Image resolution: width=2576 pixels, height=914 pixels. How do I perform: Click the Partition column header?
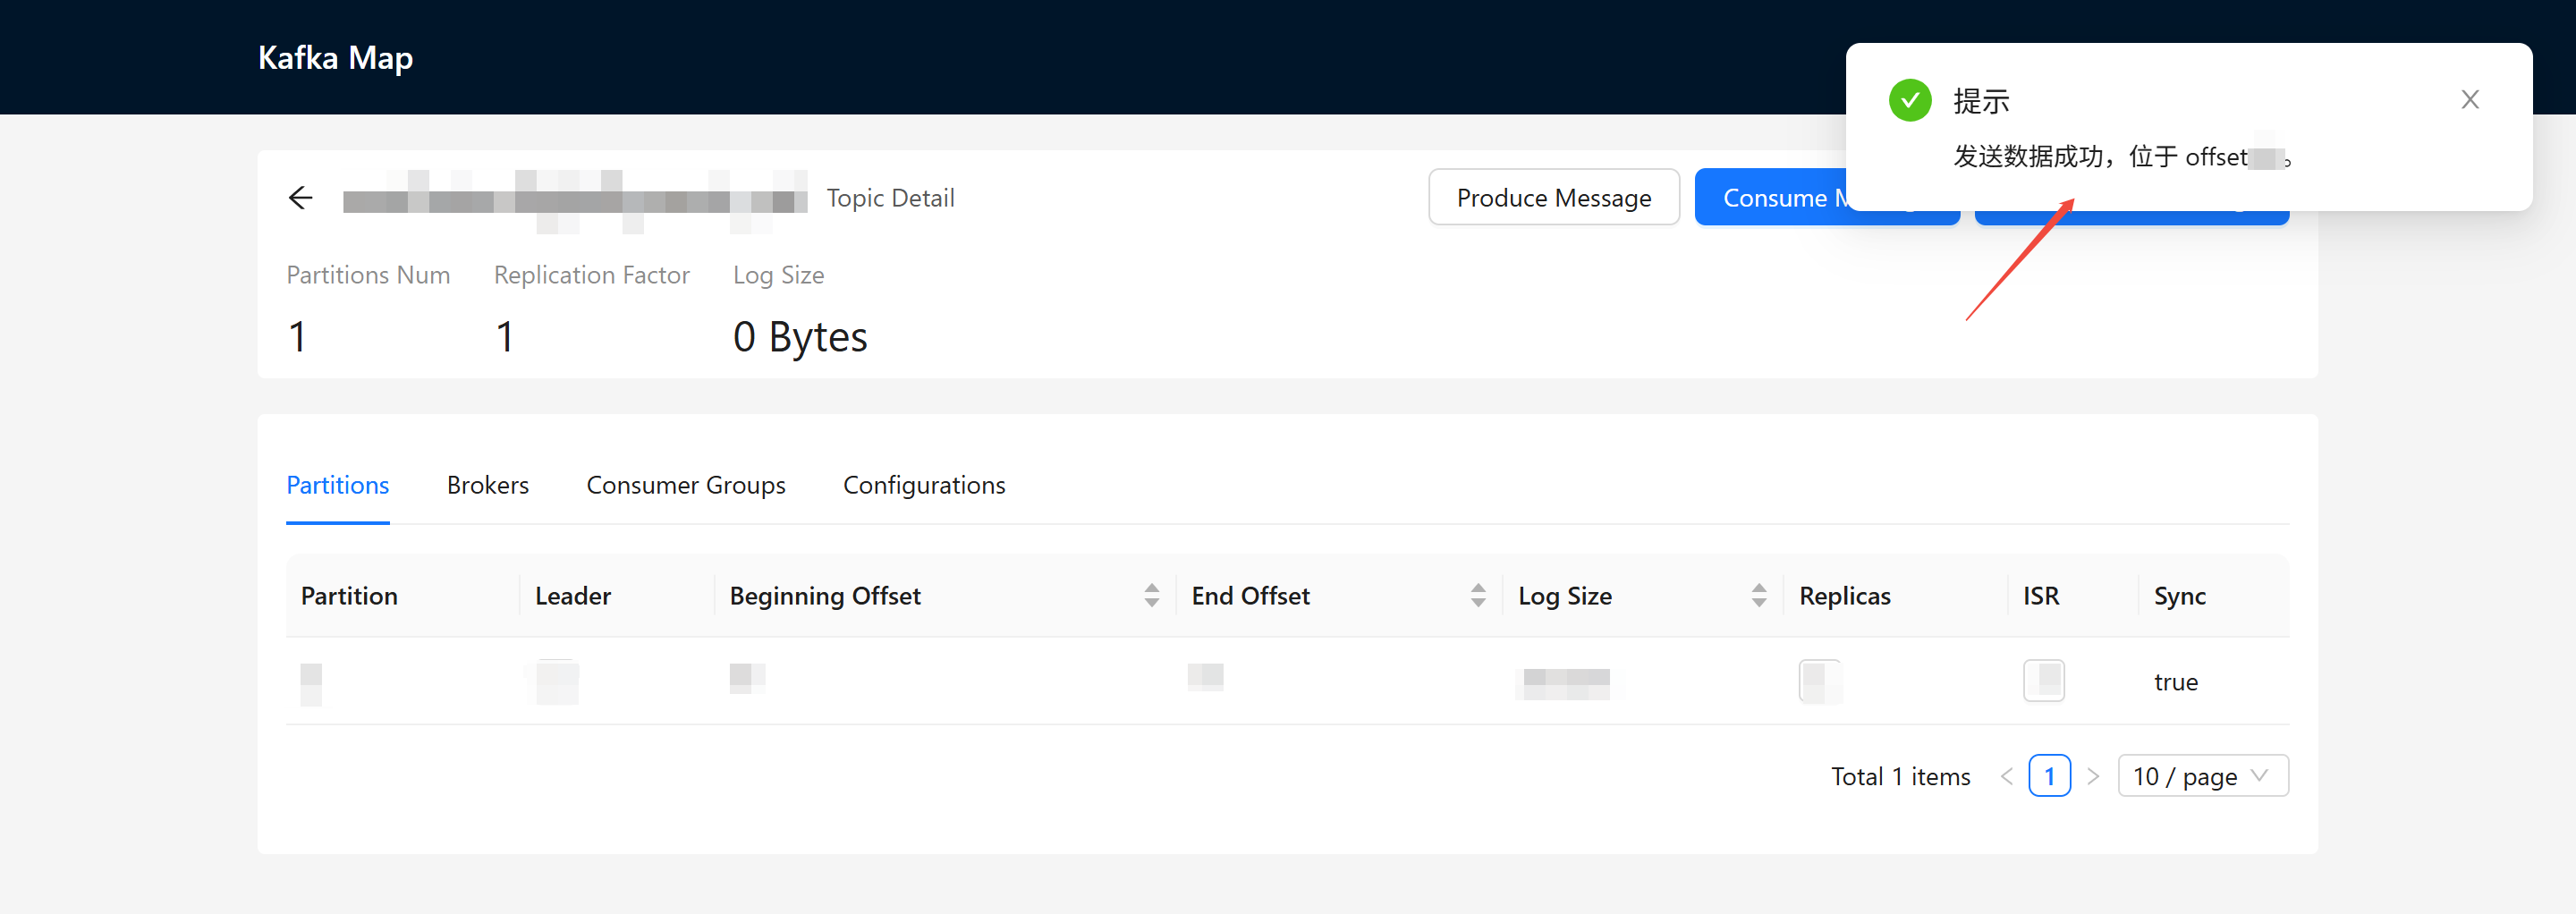pos(349,596)
